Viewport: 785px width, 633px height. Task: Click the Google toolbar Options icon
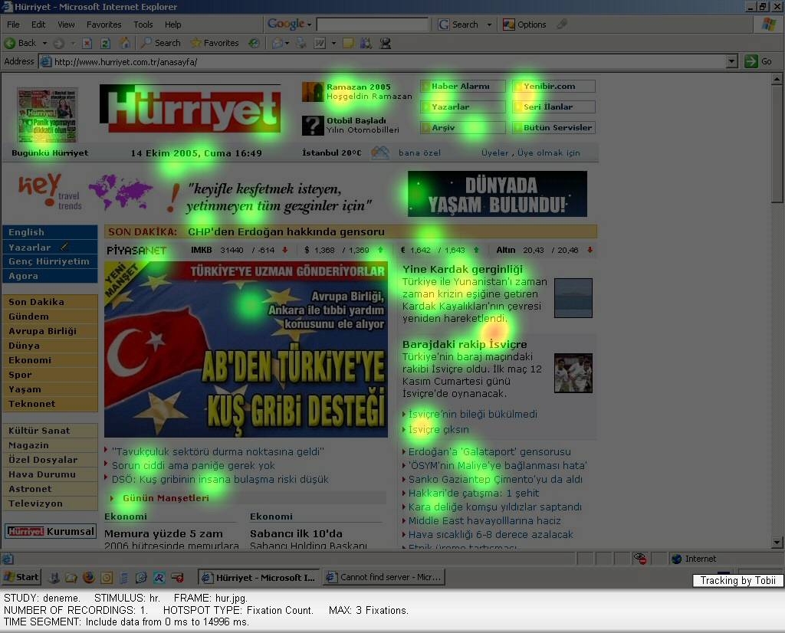coord(509,25)
